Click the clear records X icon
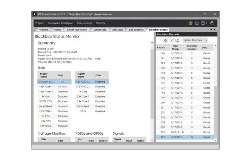This screenshot has width=238, height=153. (172, 40)
